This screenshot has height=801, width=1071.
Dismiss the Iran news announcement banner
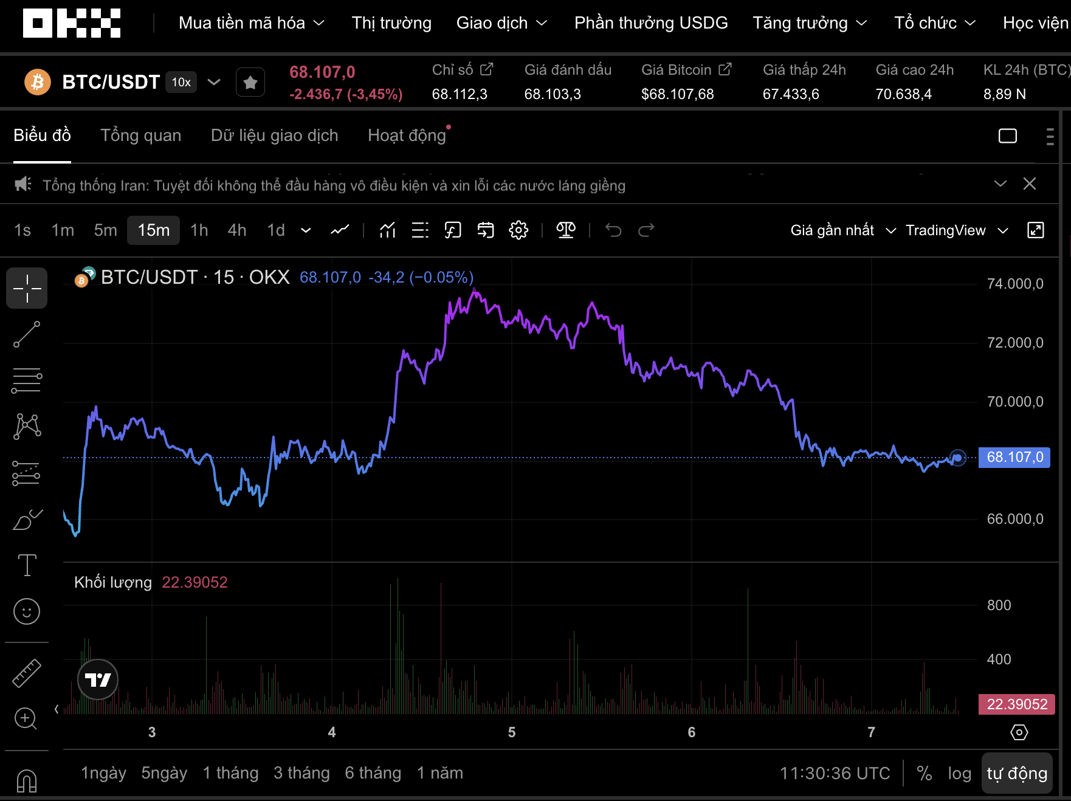[x=1029, y=184]
